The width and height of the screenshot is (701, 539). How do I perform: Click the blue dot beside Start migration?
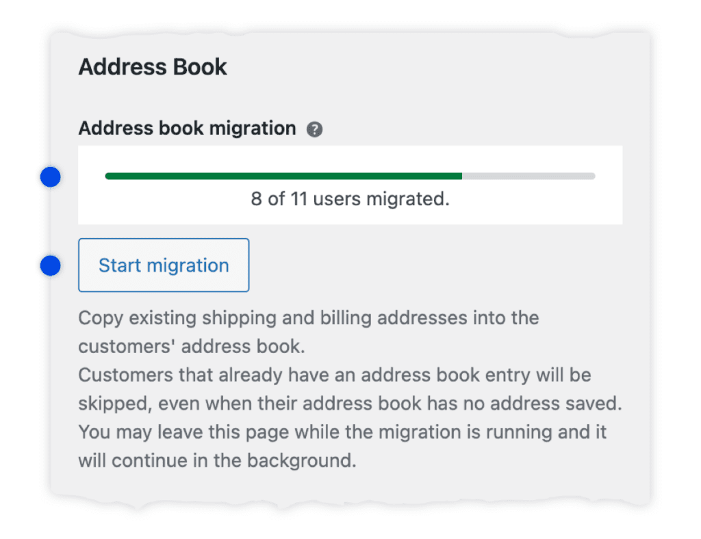tap(50, 265)
